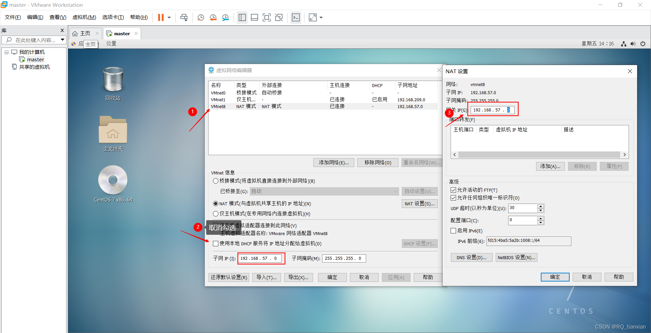Screen dimensions: 651x333
Task: Close the library panel with its X
Action: [62, 30]
